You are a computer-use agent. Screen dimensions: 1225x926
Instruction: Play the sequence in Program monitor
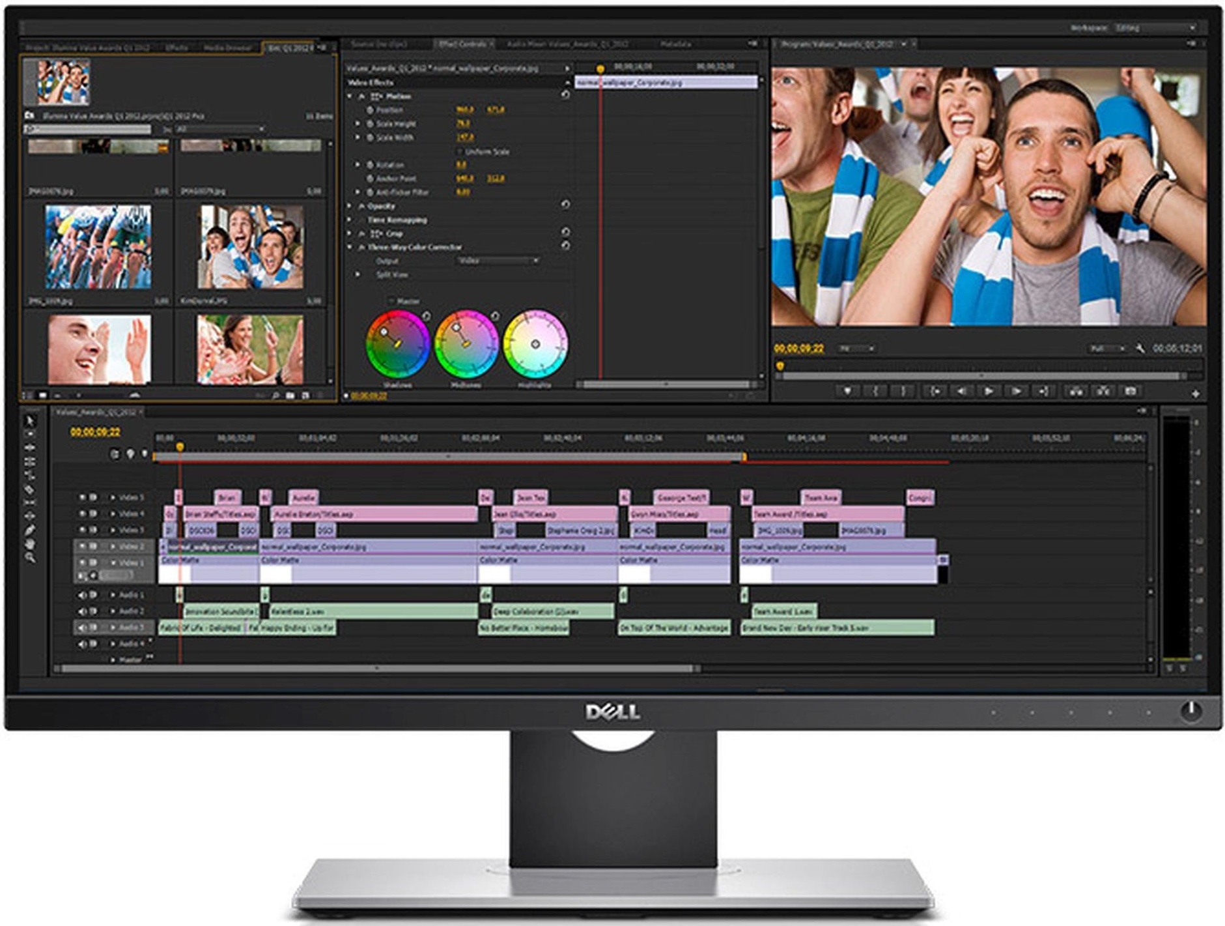pos(989,391)
